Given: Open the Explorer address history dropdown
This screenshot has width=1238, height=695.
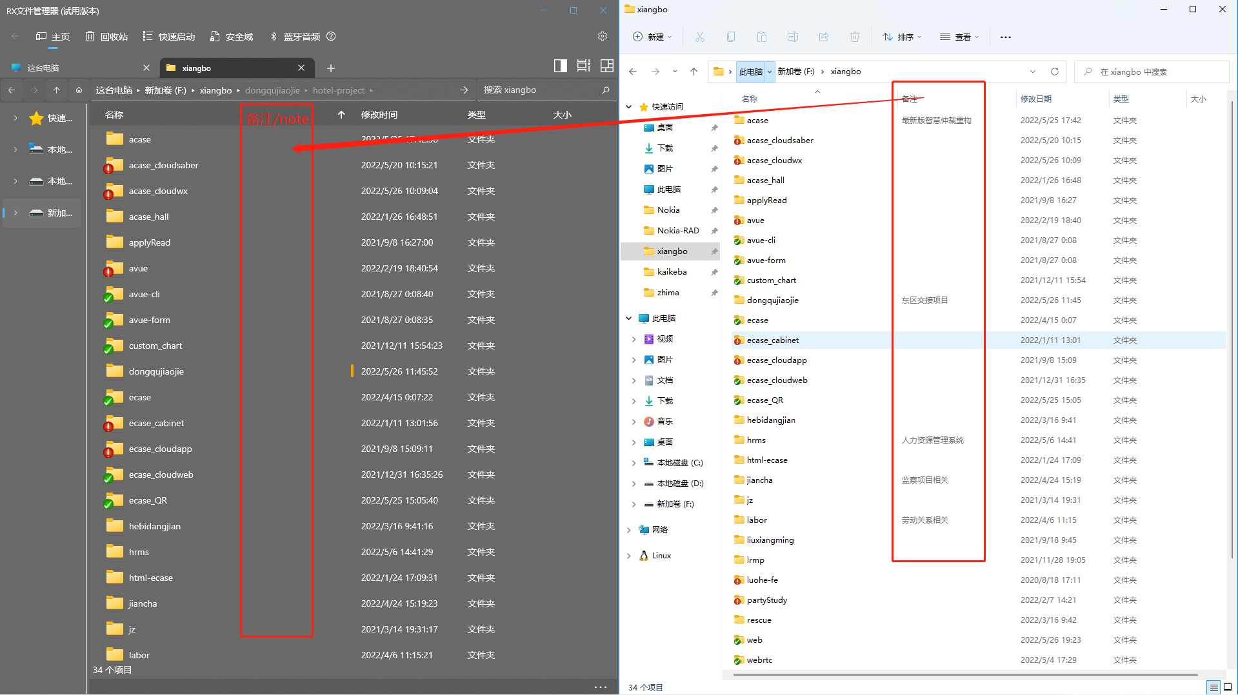Looking at the screenshot, I should pyautogui.click(x=1033, y=72).
